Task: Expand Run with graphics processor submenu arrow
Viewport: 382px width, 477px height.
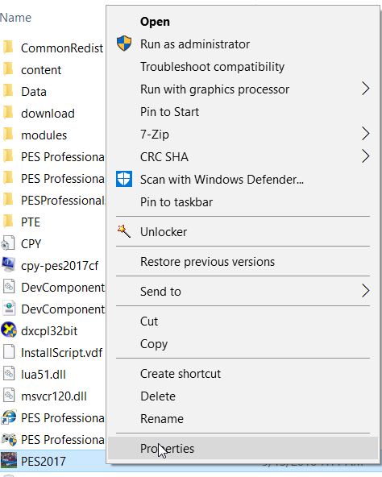Action: 365,89
